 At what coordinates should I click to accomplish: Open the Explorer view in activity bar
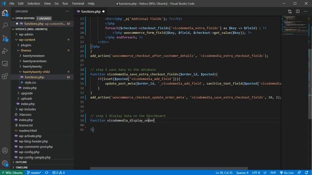click(5, 13)
